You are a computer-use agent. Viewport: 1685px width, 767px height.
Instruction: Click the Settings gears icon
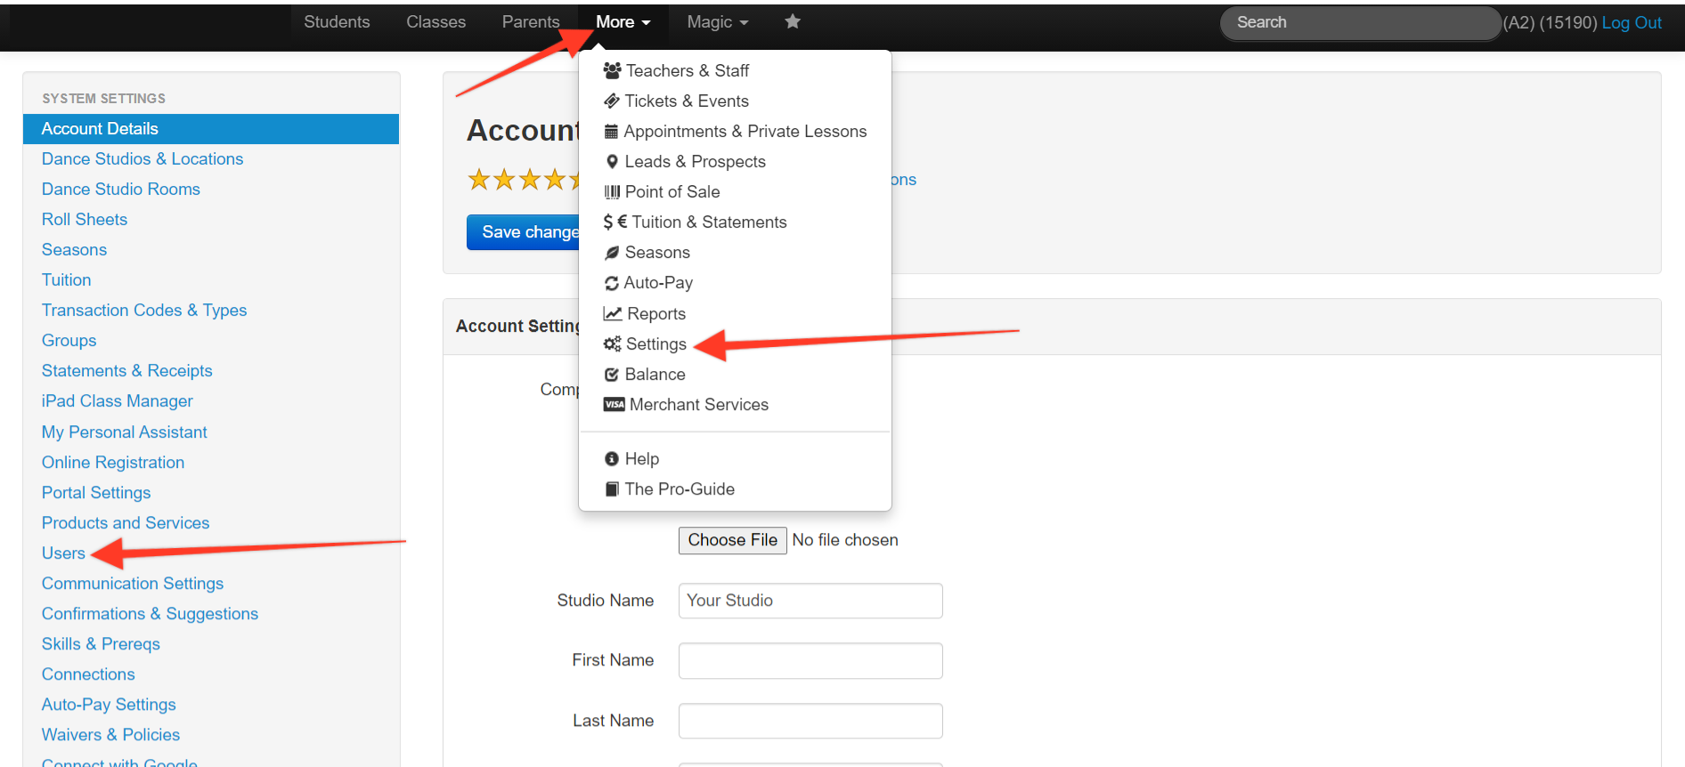pyautogui.click(x=612, y=343)
